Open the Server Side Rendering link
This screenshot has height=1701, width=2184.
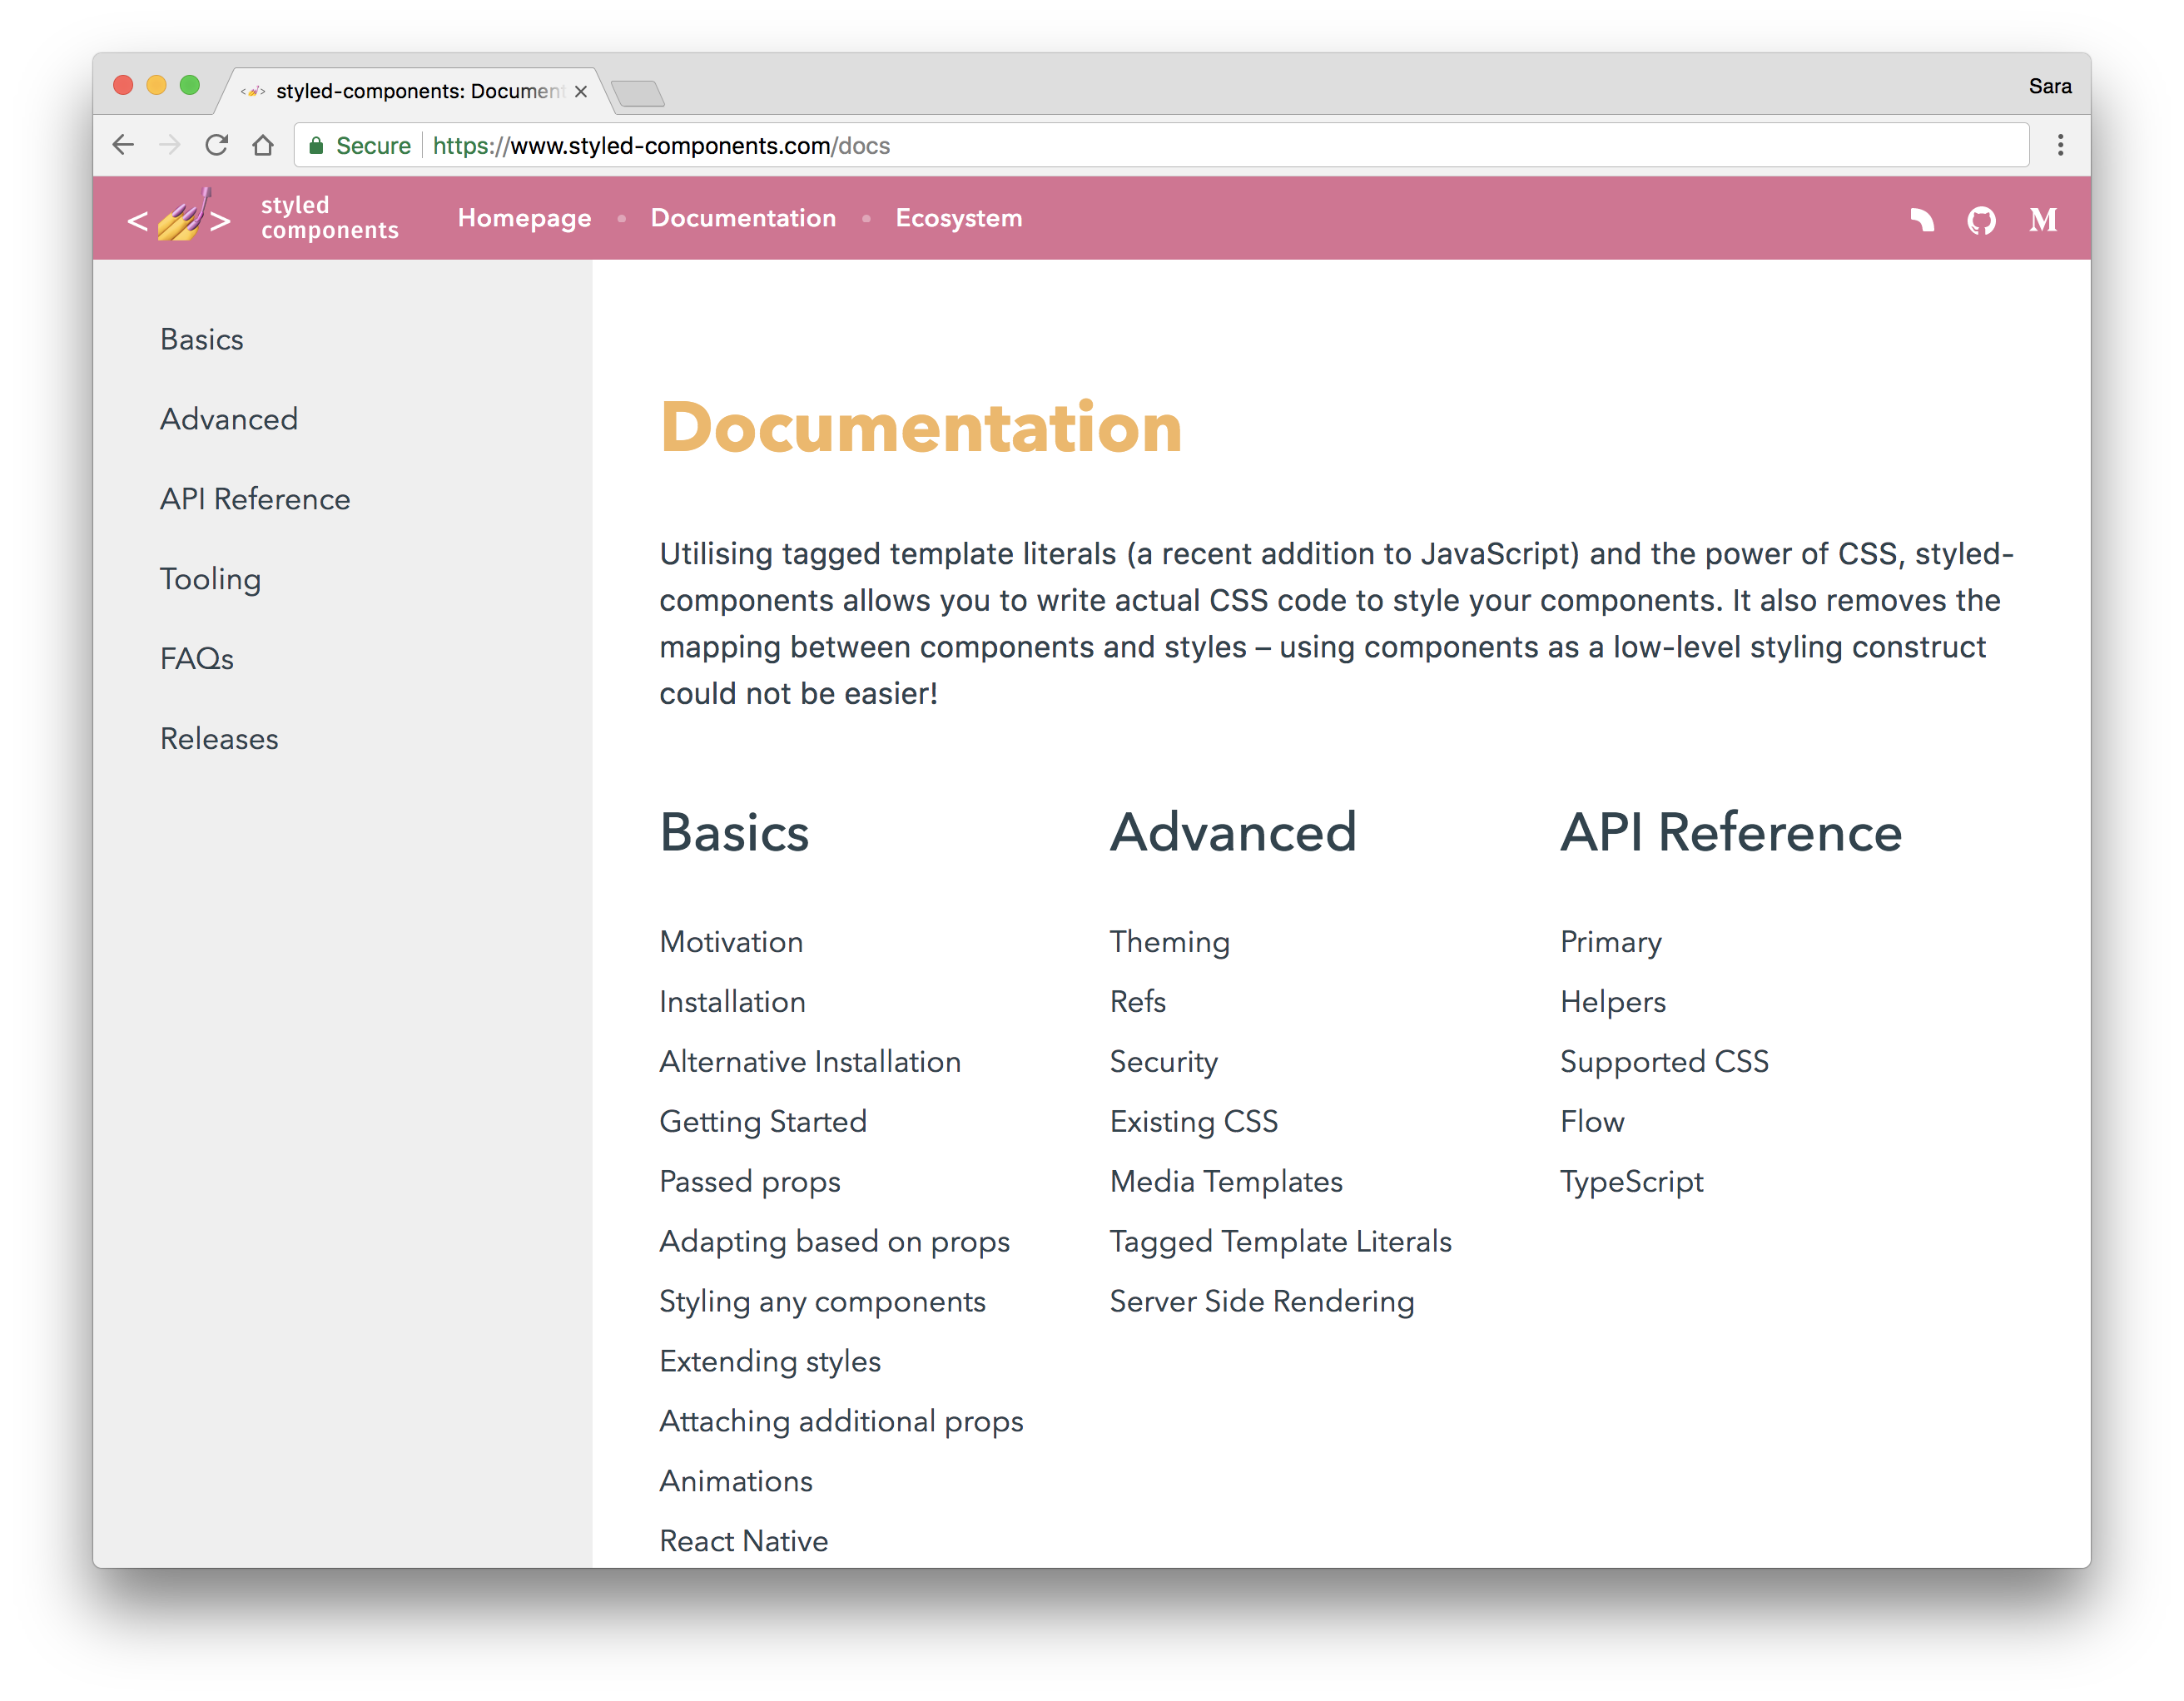tap(1262, 1301)
